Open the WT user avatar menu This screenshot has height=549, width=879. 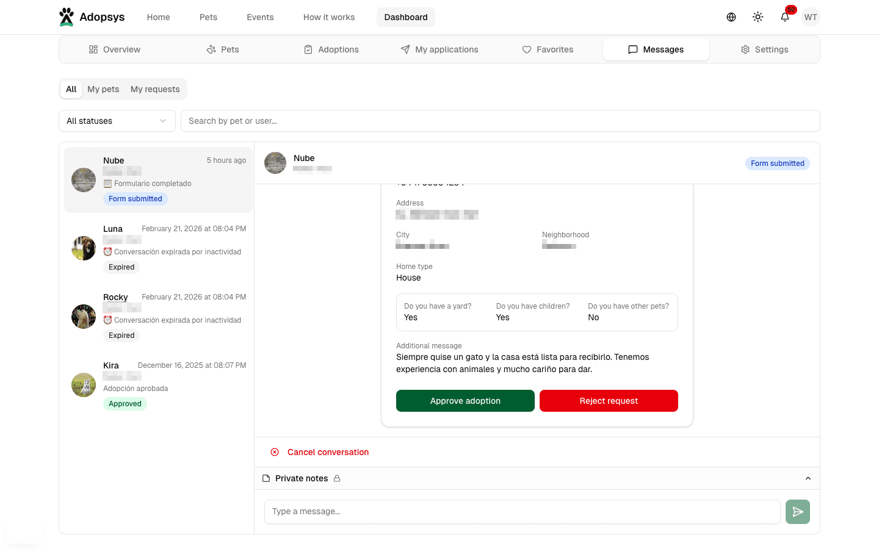[x=810, y=17]
